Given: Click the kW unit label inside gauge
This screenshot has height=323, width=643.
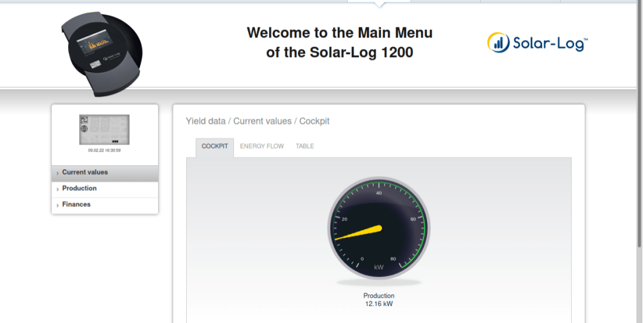Looking at the screenshot, I should pos(379,267).
